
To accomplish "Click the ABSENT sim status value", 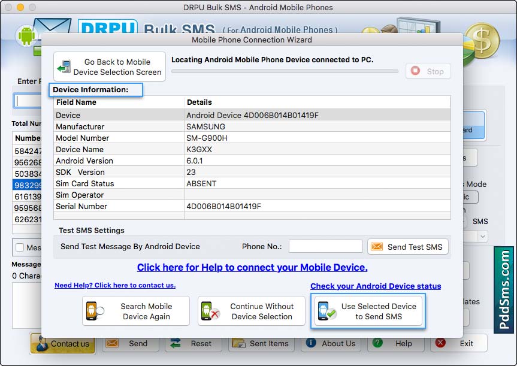I will 201,183.
